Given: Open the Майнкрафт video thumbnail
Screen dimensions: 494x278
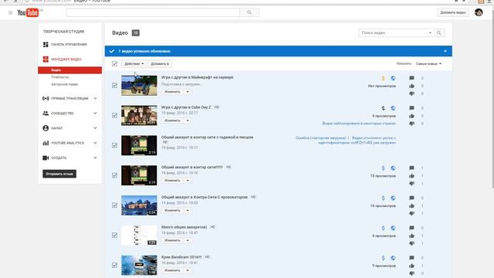Looking at the screenshot, I should 139,86.
